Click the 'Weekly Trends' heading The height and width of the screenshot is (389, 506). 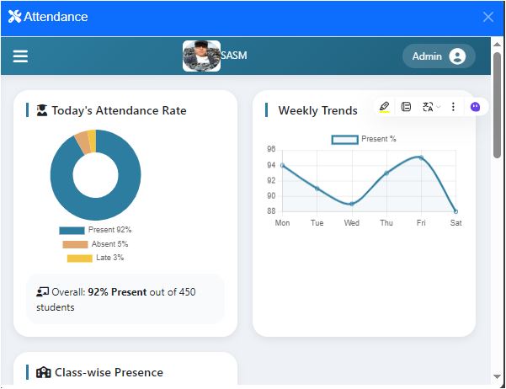[318, 110]
